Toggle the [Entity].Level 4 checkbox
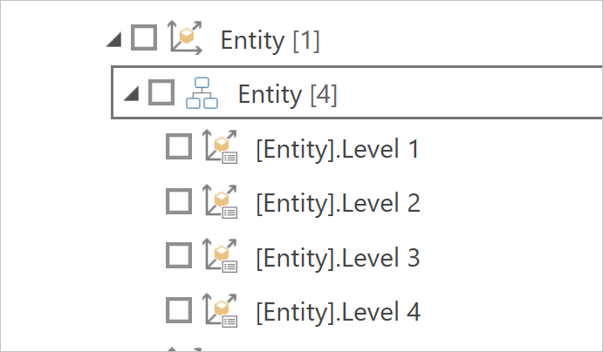This screenshot has height=352, width=603. (x=179, y=310)
